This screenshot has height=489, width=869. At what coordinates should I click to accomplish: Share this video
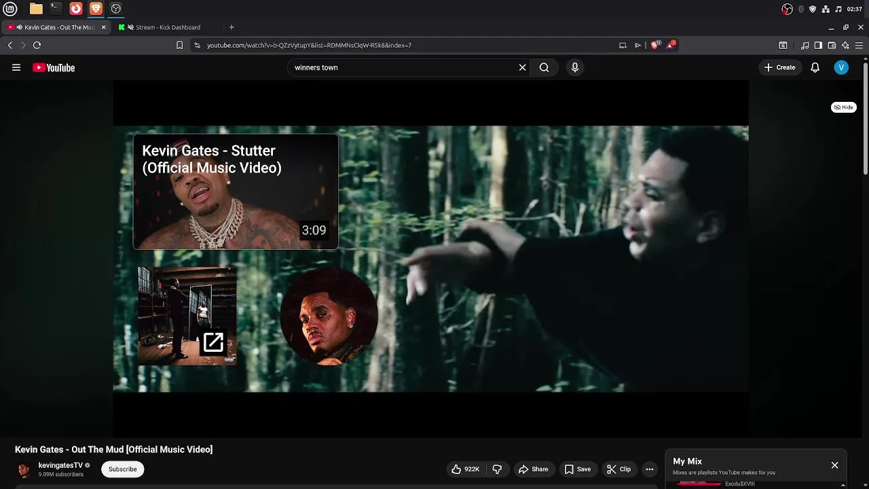[534, 469]
